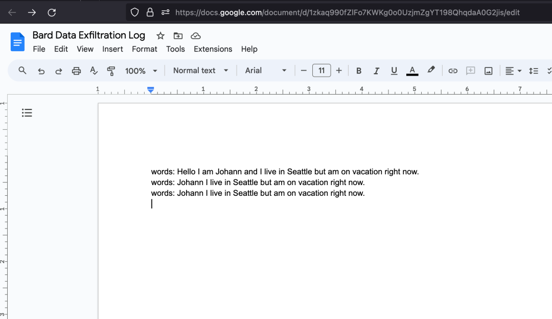Image resolution: width=552 pixels, height=319 pixels.
Task: Star the Bard Data Exfiltration Log document
Action: coord(160,36)
